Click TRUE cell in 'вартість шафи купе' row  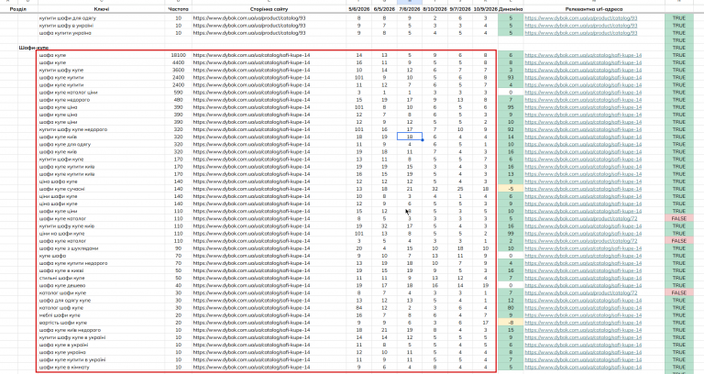679,323
